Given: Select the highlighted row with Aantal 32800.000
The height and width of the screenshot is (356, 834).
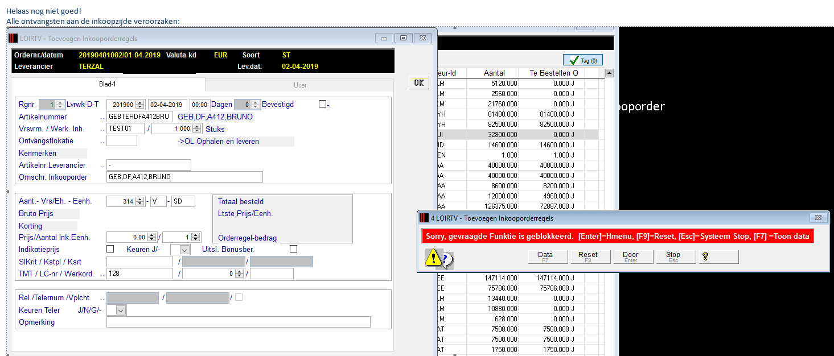Looking at the screenshot, I should pyautogui.click(x=518, y=135).
